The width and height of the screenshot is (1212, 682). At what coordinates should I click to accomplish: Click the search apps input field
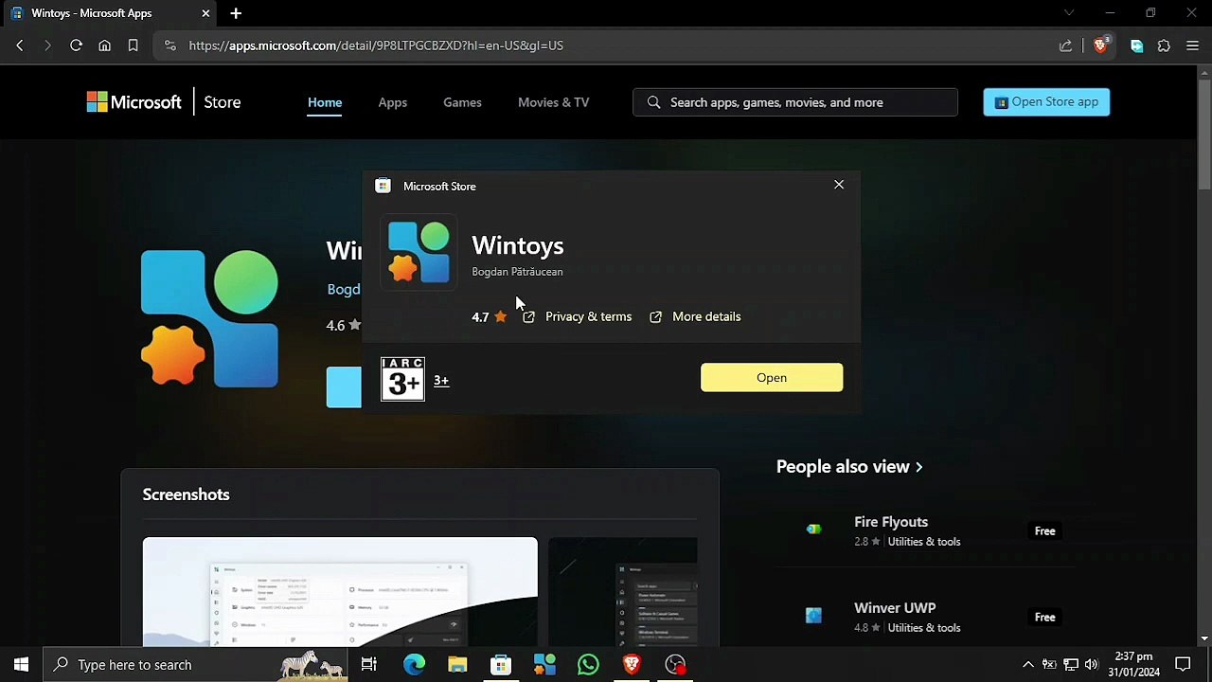pos(795,102)
